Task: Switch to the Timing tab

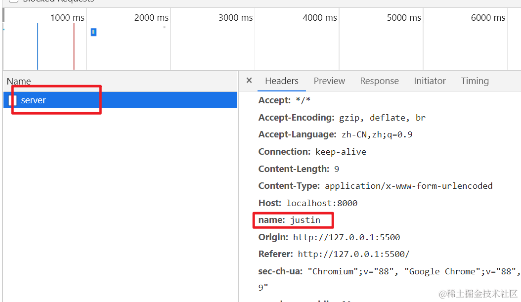Action: pos(475,81)
